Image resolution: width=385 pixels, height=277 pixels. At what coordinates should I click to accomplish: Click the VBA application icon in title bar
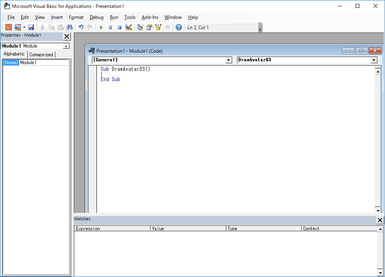point(7,6)
